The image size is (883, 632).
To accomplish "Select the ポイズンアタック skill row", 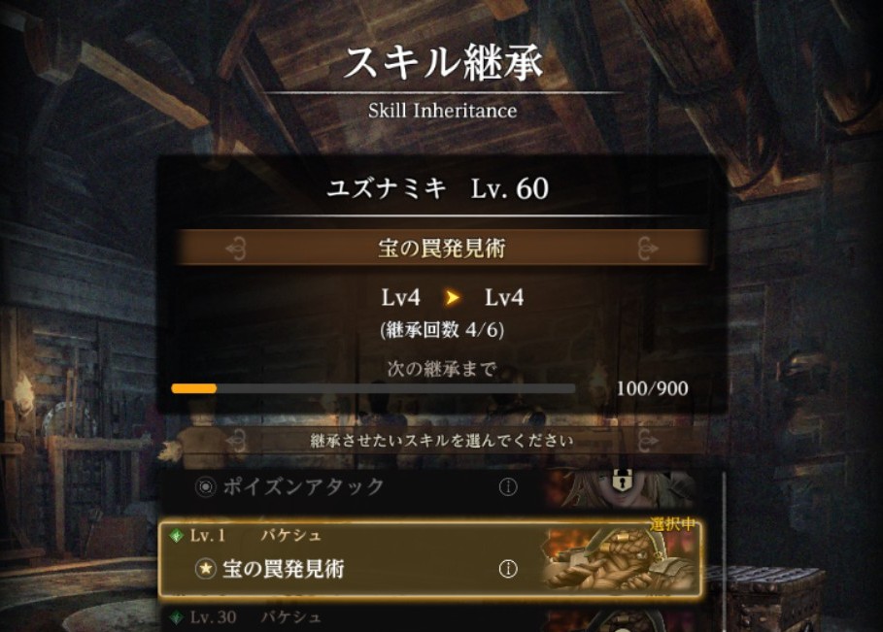I will pos(429,486).
